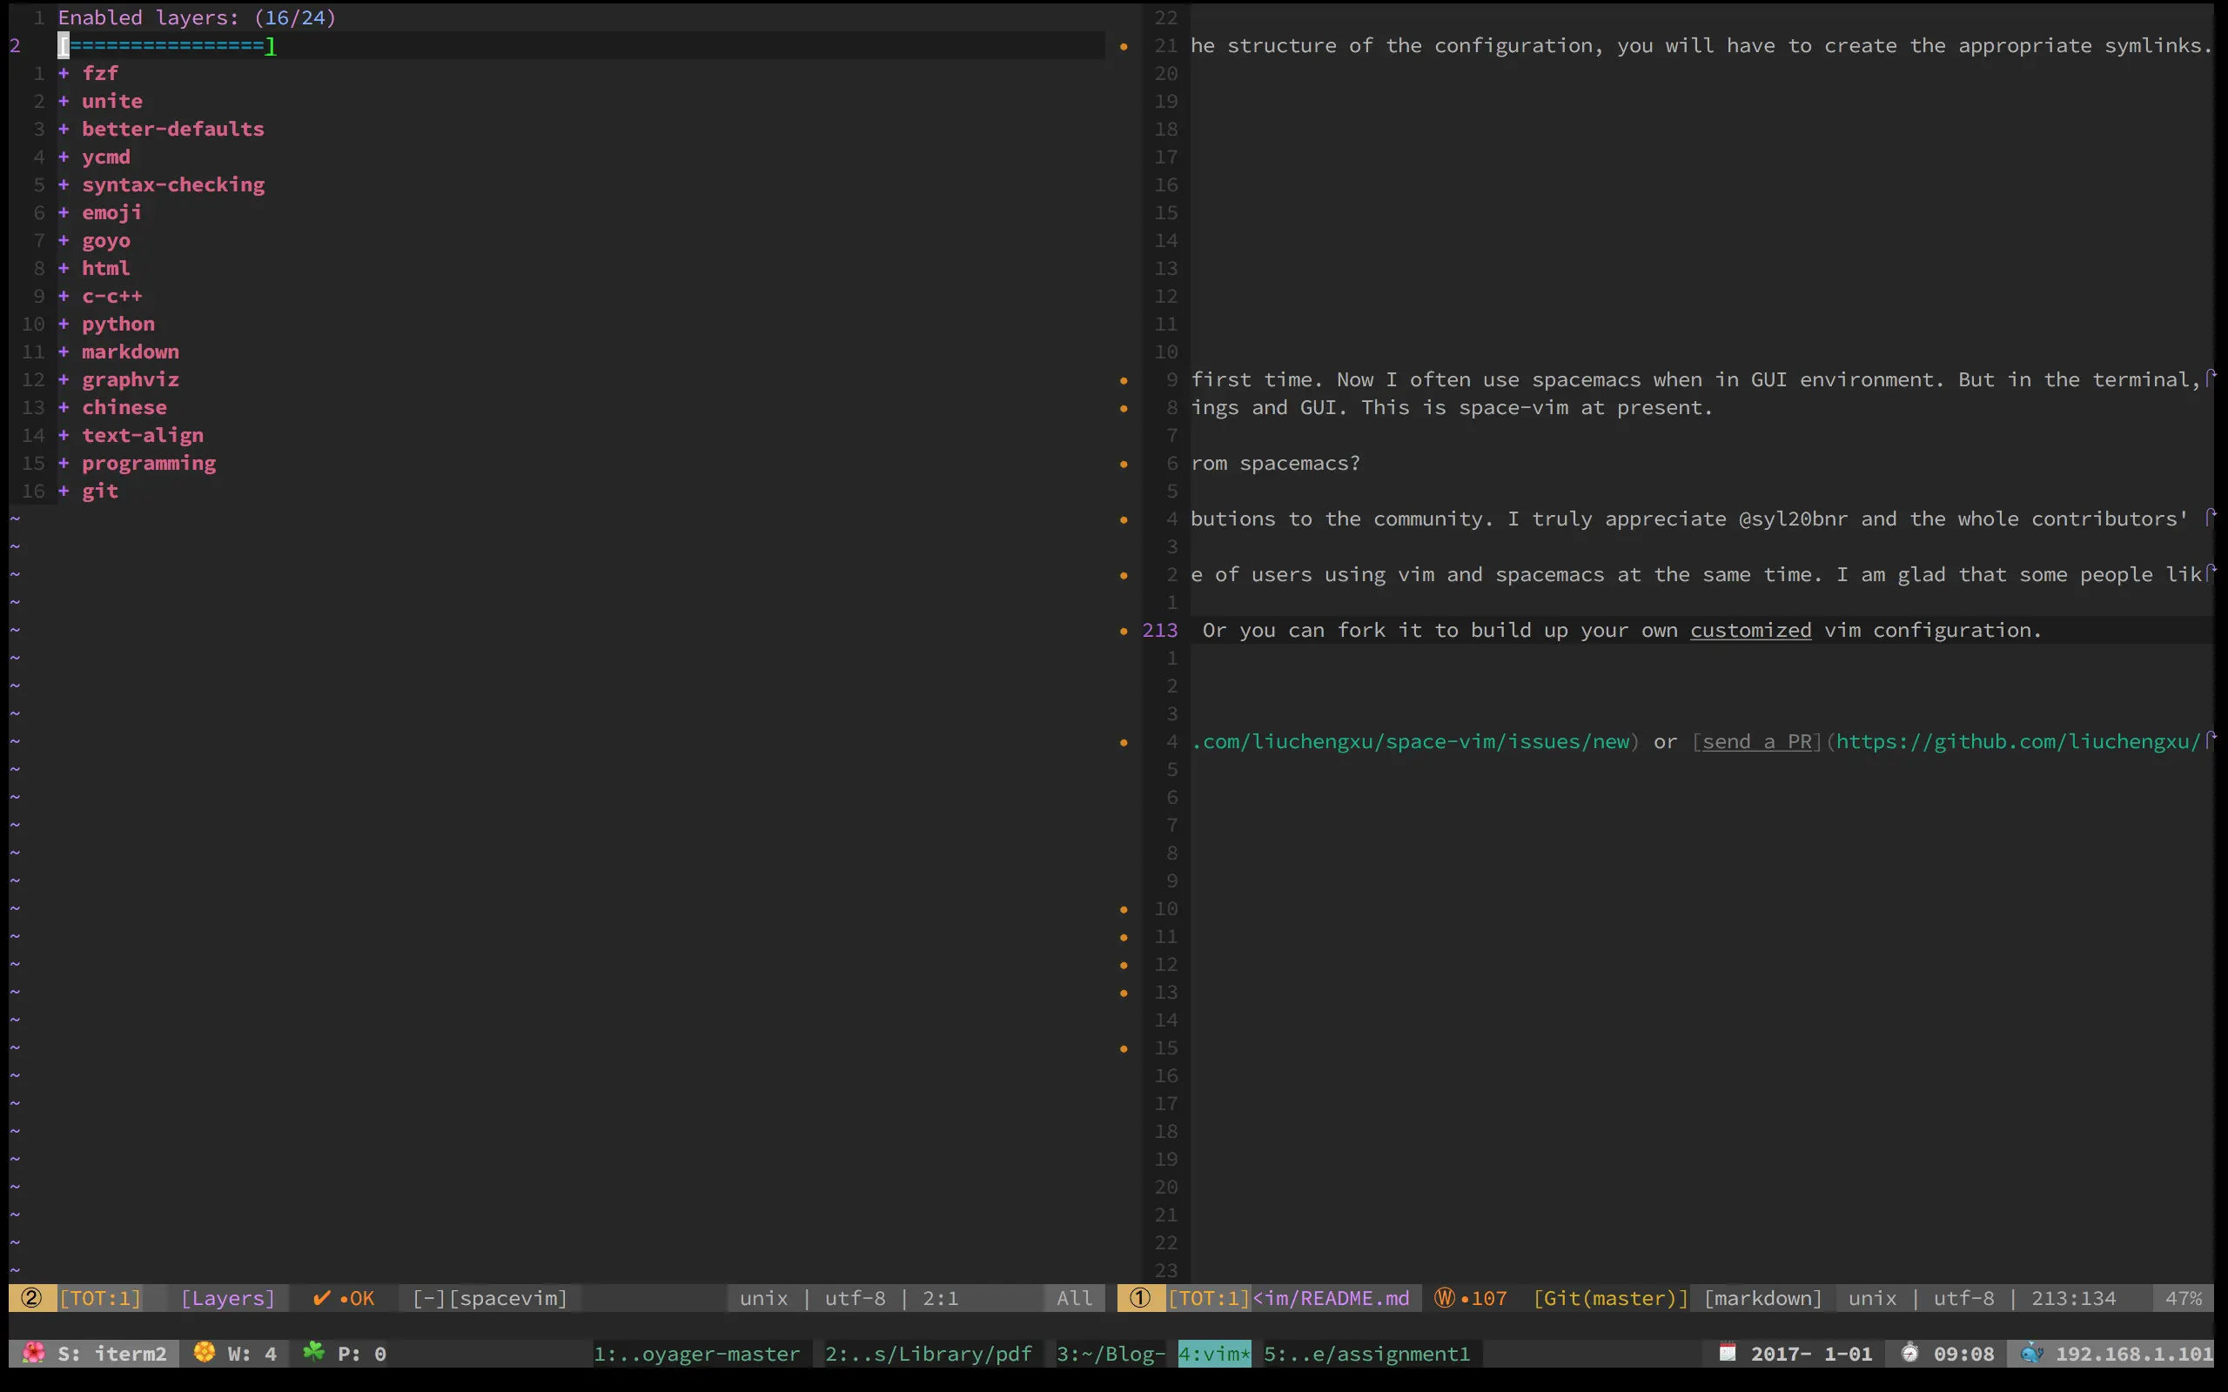The width and height of the screenshot is (2228, 1392).
Task: Open the 'send a PR' markdown link
Action: click(1756, 742)
